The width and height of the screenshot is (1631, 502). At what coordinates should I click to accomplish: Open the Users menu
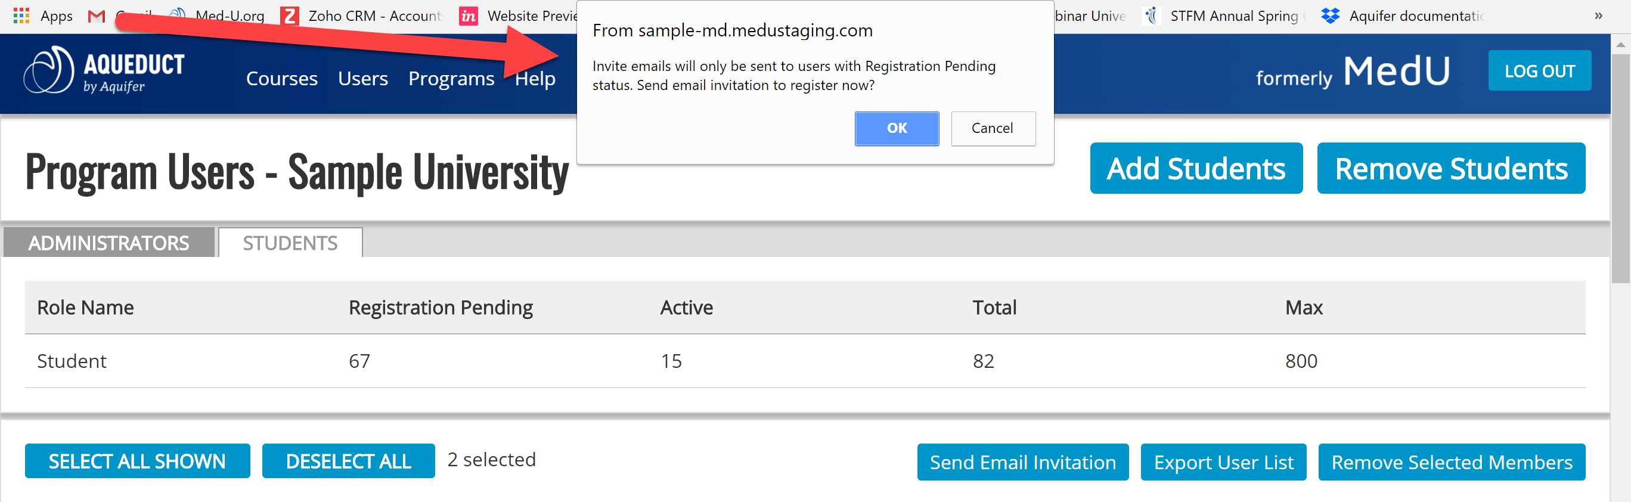coord(363,79)
